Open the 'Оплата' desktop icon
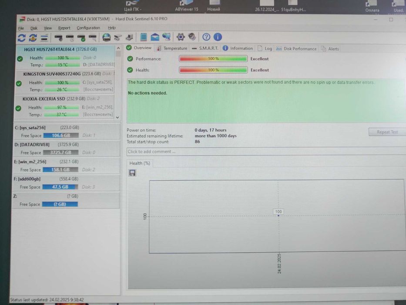The height and width of the screenshot is (305, 406). pyautogui.click(x=372, y=7)
